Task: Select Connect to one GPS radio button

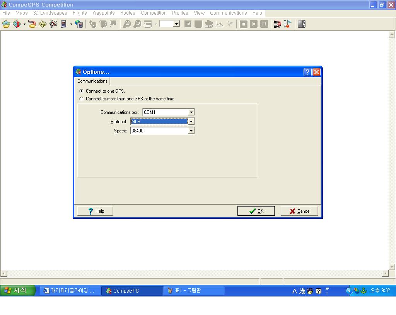Action: 81,91
